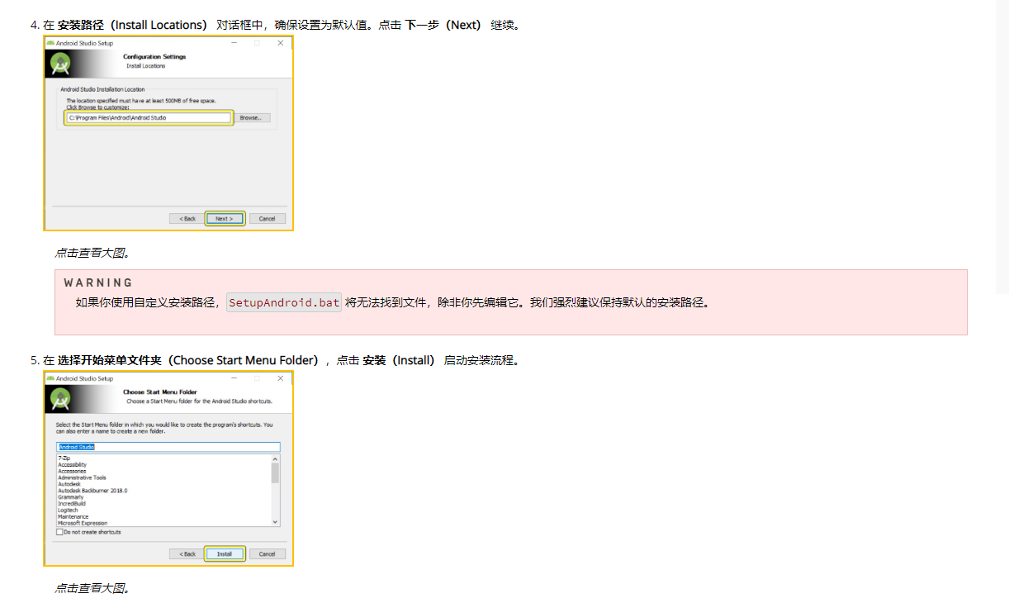Open larger image link under Install Locations screenshot
The height and width of the screenshot is (603, 1009).
(92, 253)
